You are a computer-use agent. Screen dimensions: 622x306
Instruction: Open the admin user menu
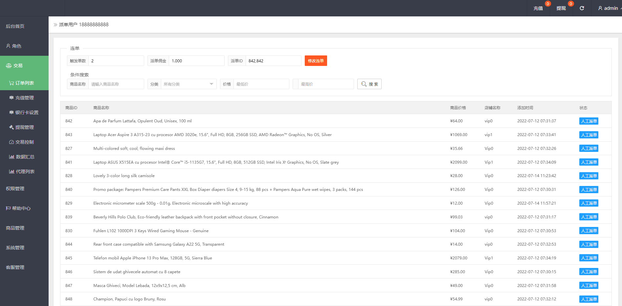(x=608, y=8)
